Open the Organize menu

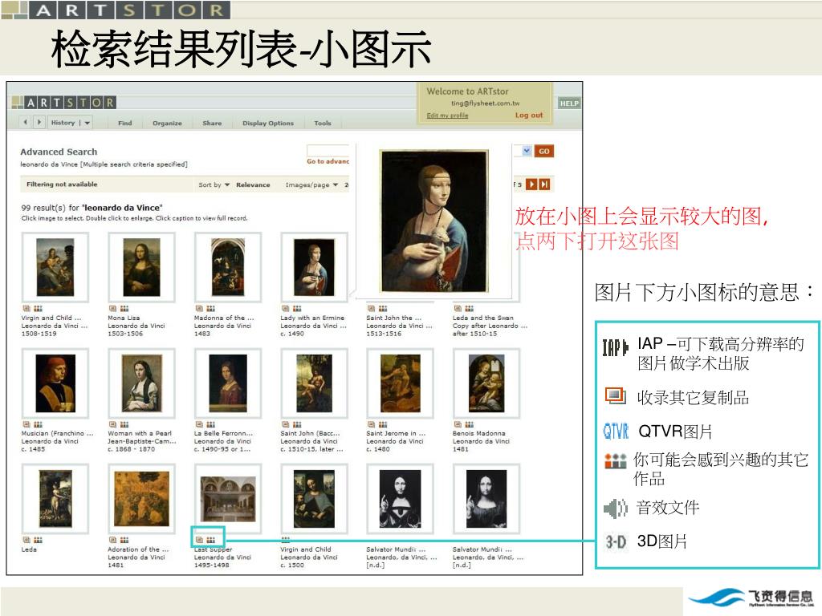(x=167, y=123)
